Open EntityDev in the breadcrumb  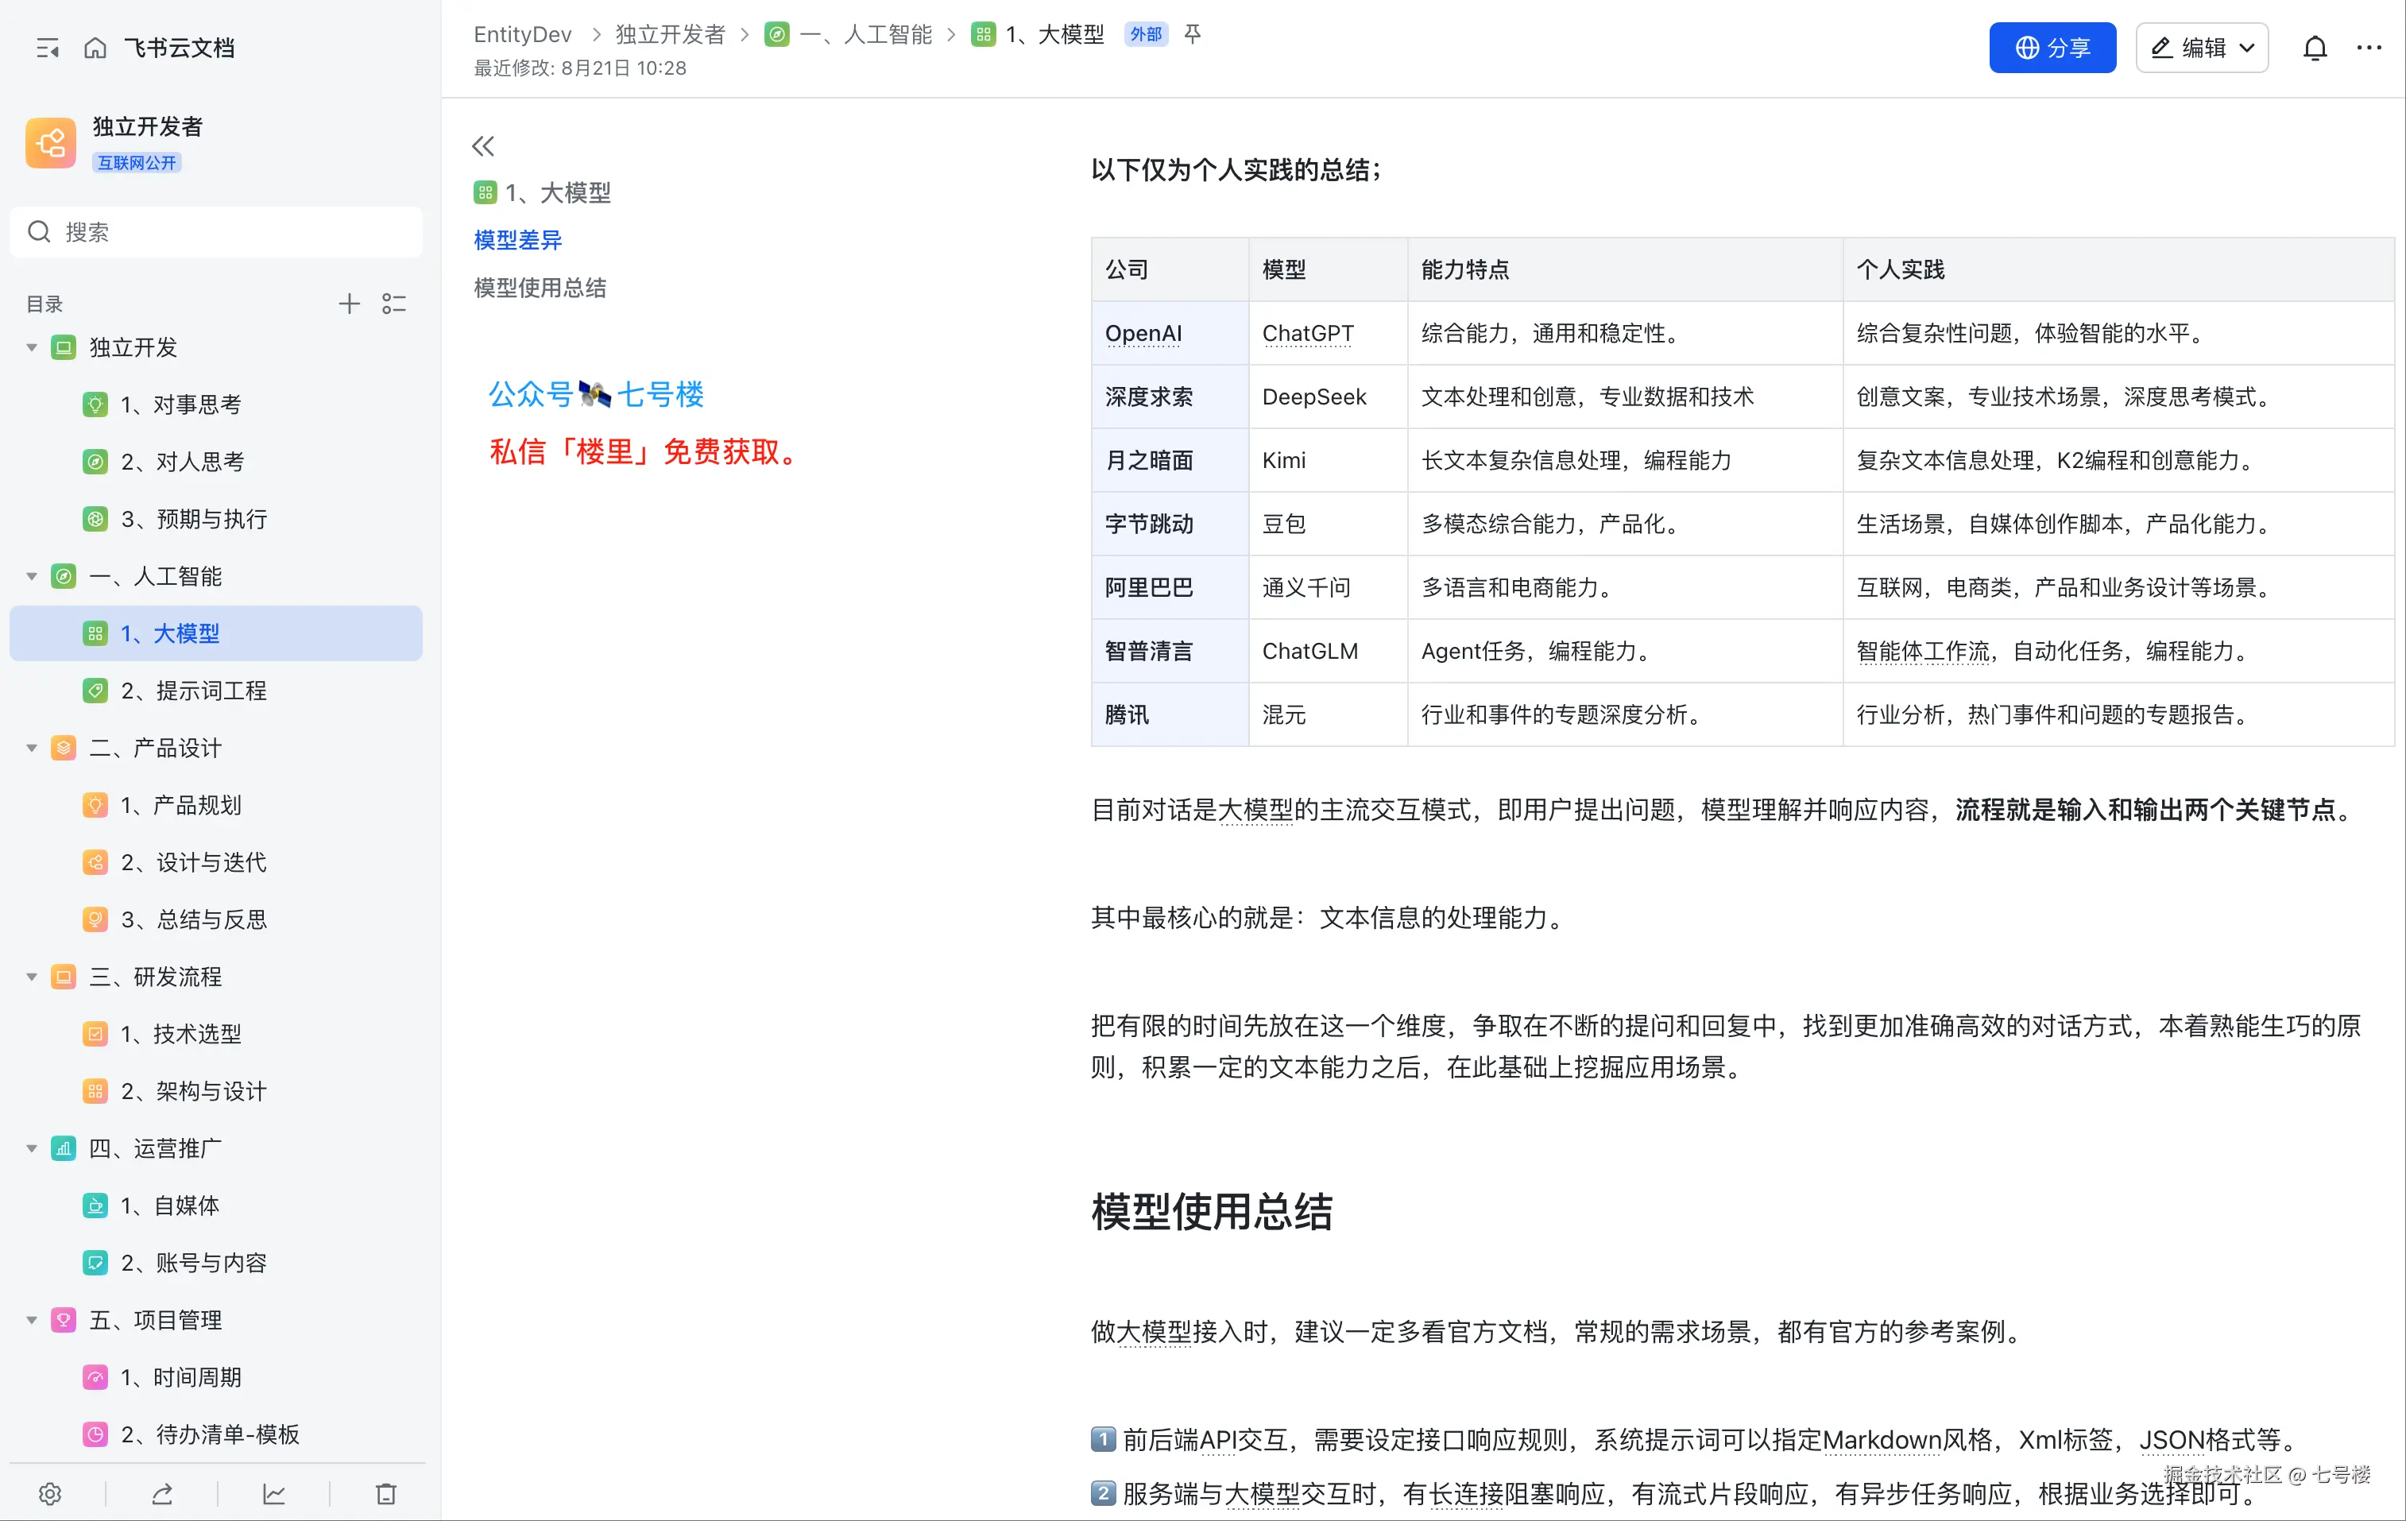coord(521,34)
